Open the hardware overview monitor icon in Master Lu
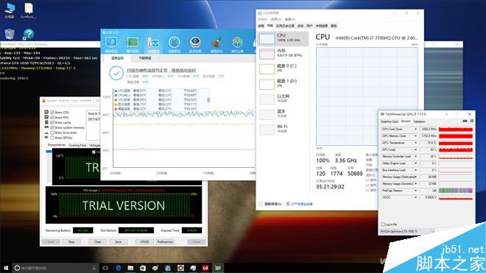The width and height of the screenshot is (486, 273). pos(111,43)
